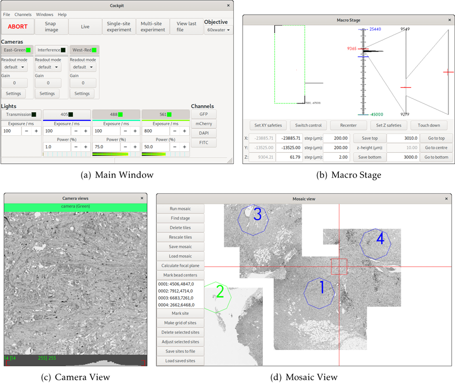Open East-Green camera Settings
The height and width of the screenshot is (385, 455).
click(13, 94)
